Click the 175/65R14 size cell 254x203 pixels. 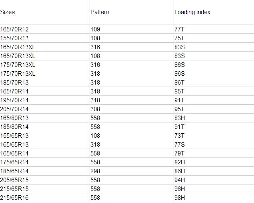tap(14, 162)
